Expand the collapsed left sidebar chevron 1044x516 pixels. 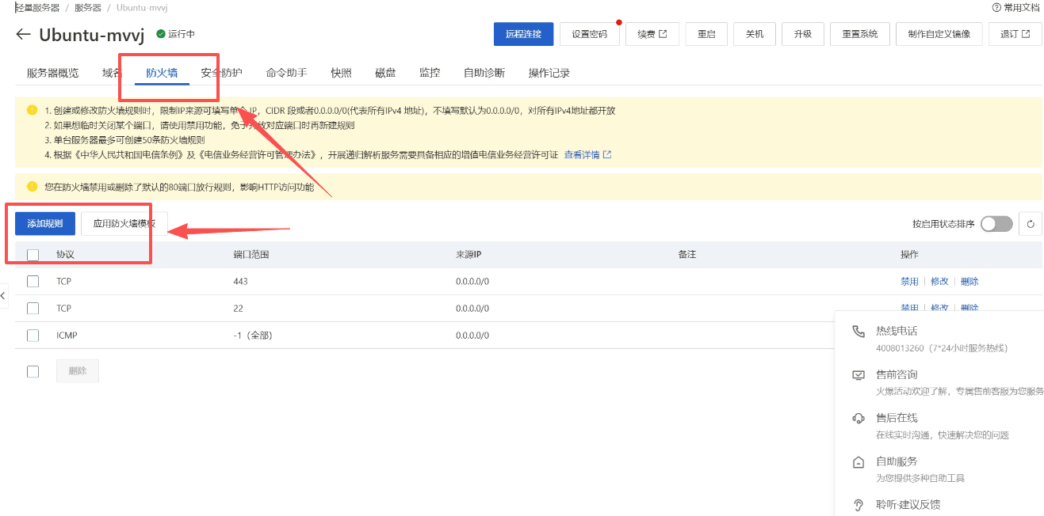point(3,295)
